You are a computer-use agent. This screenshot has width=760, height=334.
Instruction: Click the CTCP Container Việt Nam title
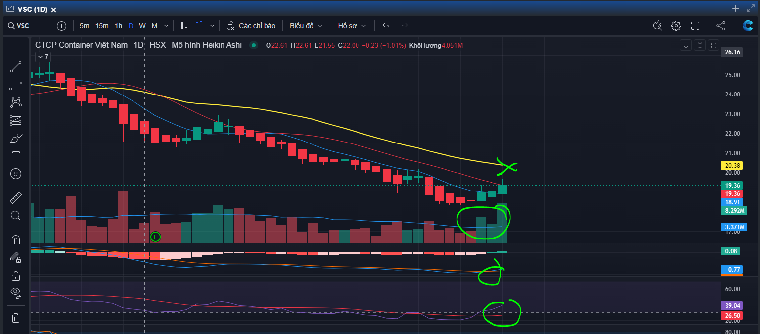82,45
